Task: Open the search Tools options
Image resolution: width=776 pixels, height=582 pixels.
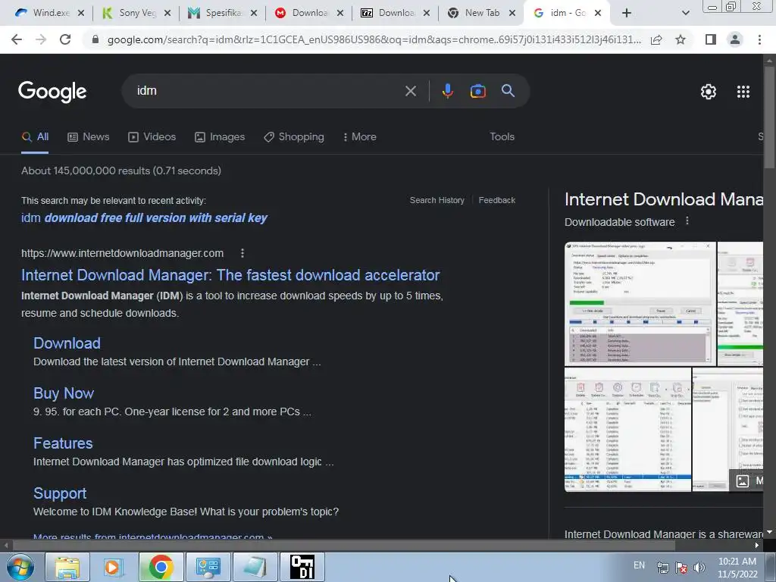Action: click(x=502, y=137)
